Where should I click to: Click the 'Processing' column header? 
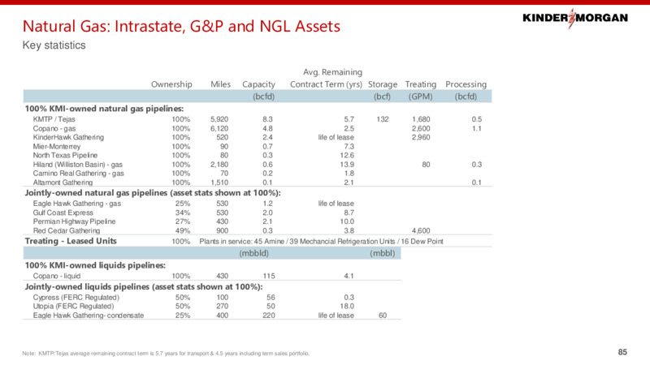(466, 84)
